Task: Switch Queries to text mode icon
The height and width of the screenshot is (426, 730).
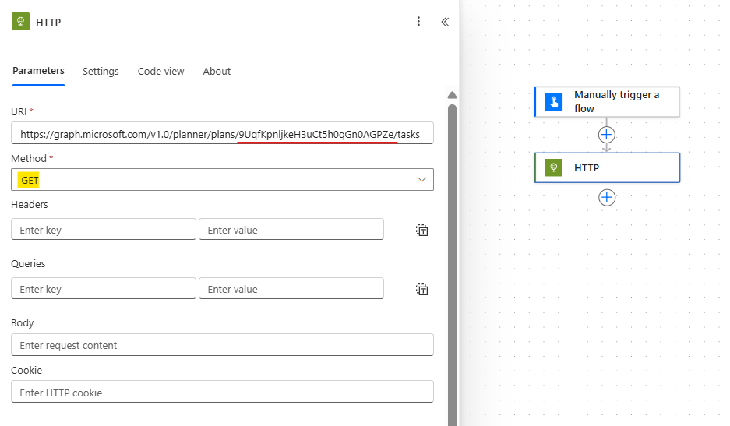Action: pyautogui.click(x=421, y=289)
